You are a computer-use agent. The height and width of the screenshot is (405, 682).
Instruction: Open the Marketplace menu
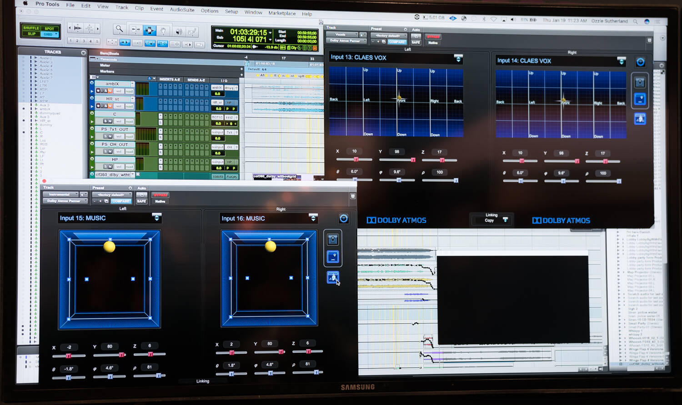pos(282,13)
